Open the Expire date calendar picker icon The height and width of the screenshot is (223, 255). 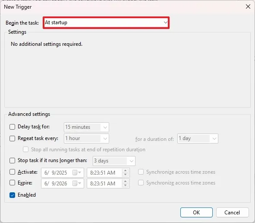coord(77,183)
